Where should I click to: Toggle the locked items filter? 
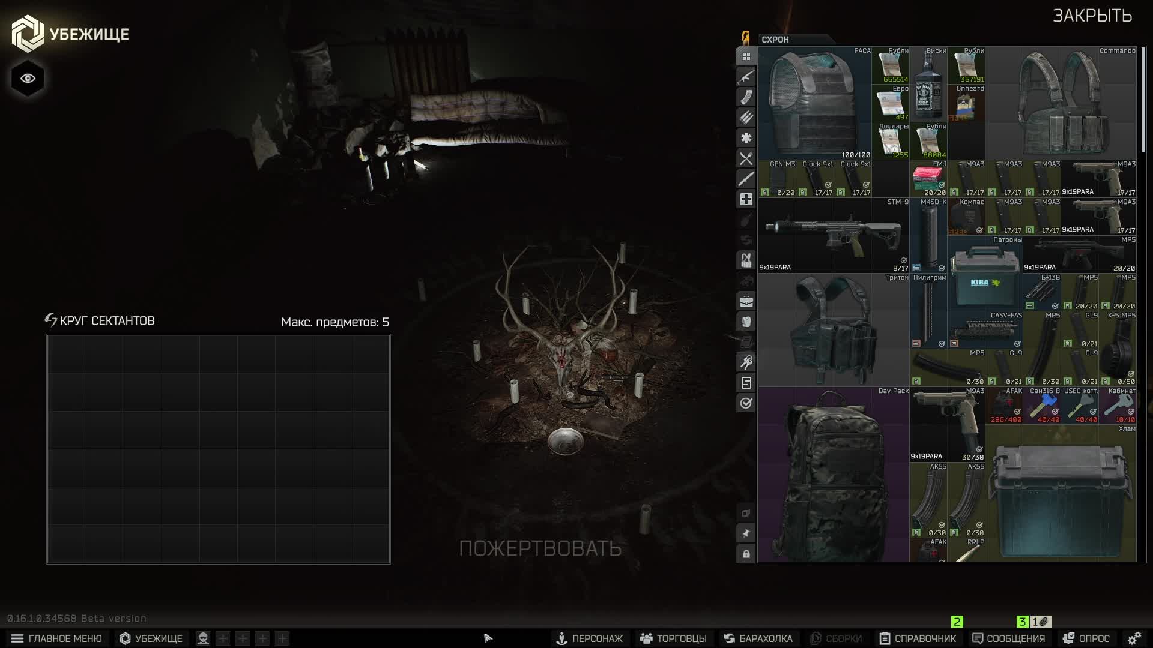(x=746, y=554)
